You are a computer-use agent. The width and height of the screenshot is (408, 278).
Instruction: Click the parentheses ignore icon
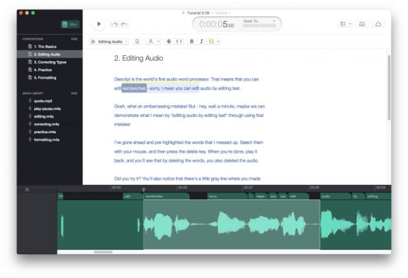(179, 42)
